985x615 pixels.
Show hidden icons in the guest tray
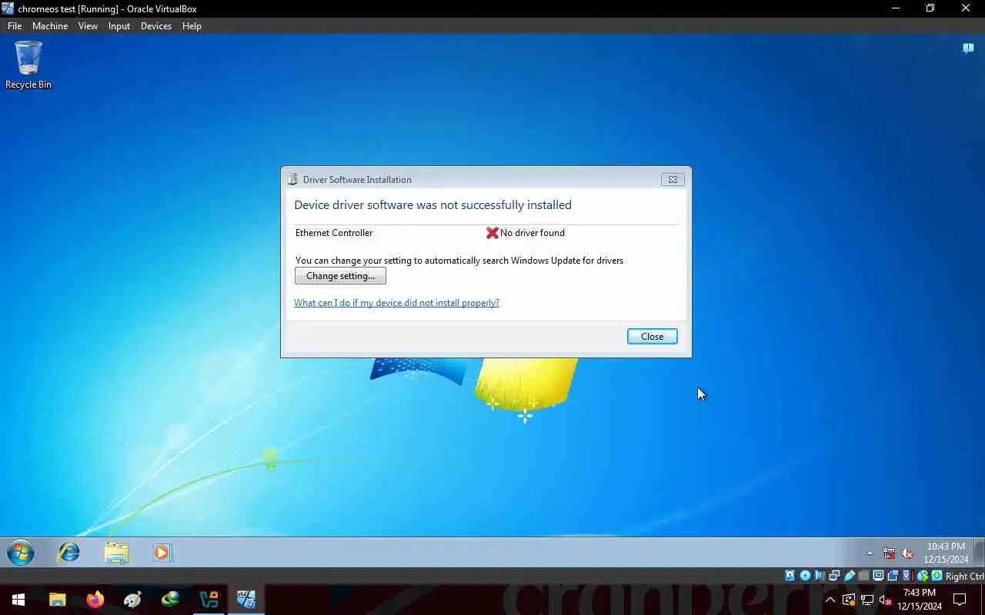[870, 553]
